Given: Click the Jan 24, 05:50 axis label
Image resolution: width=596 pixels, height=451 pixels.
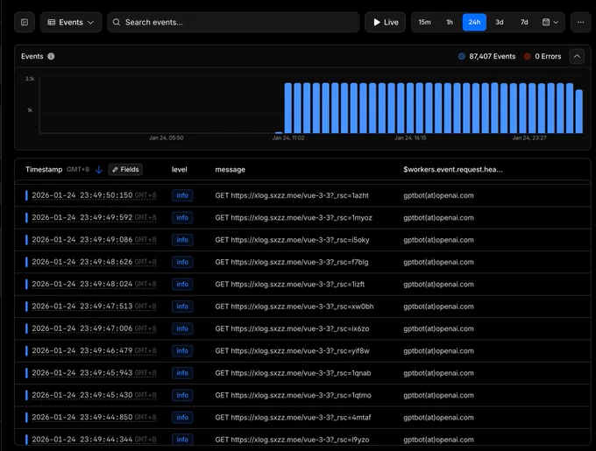Looking at the screenshot, I should click(167, 137).
